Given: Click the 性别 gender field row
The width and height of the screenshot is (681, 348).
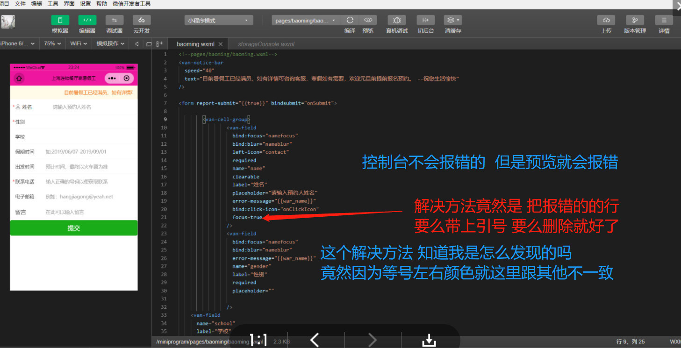Looking at the screenshot, I should coord(74,122).
